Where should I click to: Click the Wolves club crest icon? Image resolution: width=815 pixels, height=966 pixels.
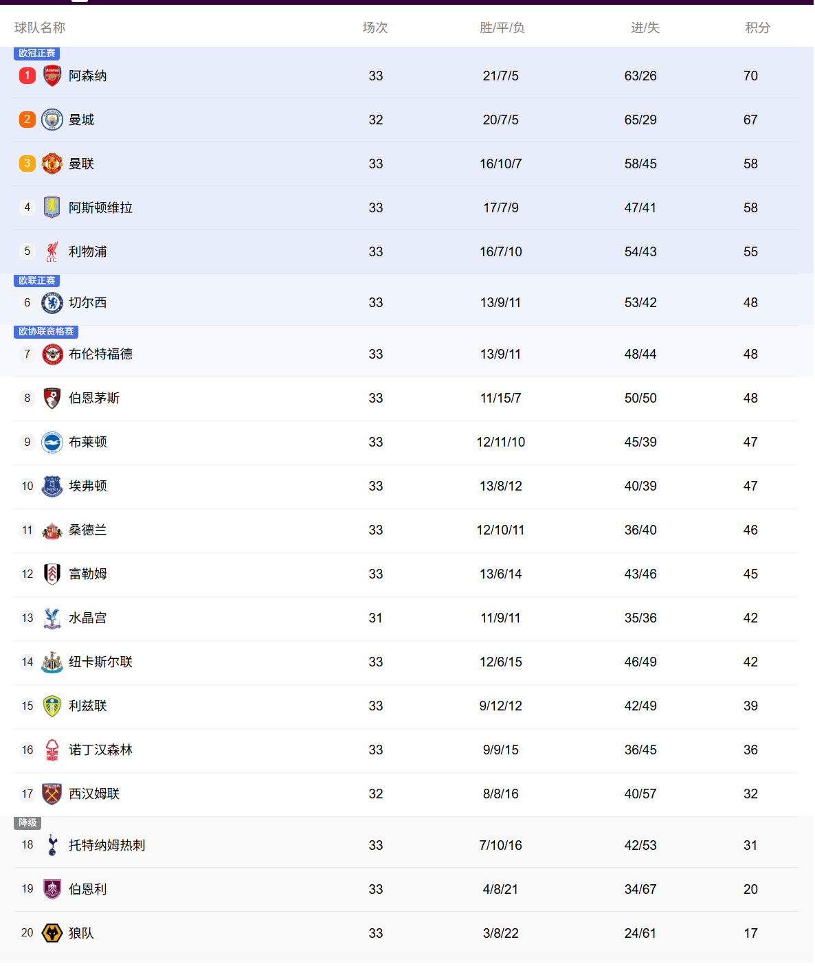pyautogui.click(x=52, y=933)
